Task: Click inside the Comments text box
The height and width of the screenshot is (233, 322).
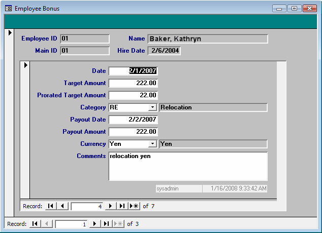Action: click(x=188, y=166)
